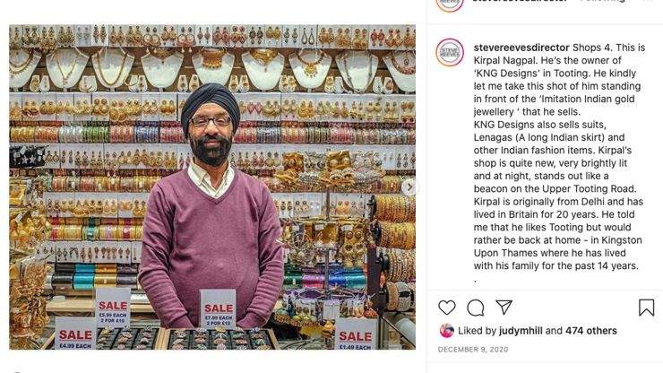This screenshot has width=663, height=373.
Task: Open stevereevesdirector username link in caption
Action: tap(521, 48)
